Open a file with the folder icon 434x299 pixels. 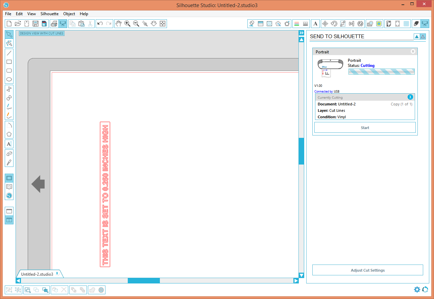click(18, 24)
